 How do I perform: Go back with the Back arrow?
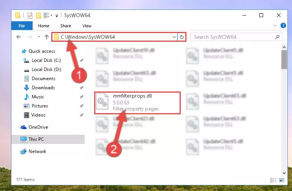(x=19, y=37)
